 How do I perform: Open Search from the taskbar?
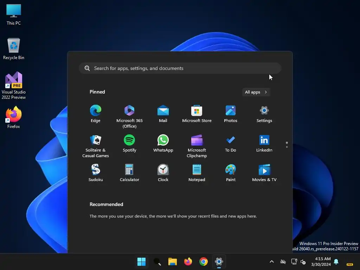[157, 262]
